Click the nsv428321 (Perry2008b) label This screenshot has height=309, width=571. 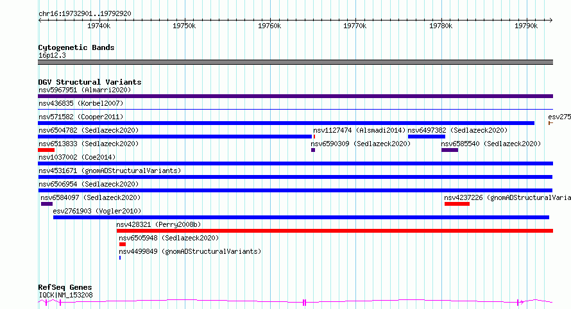click(x=158, y=224)
